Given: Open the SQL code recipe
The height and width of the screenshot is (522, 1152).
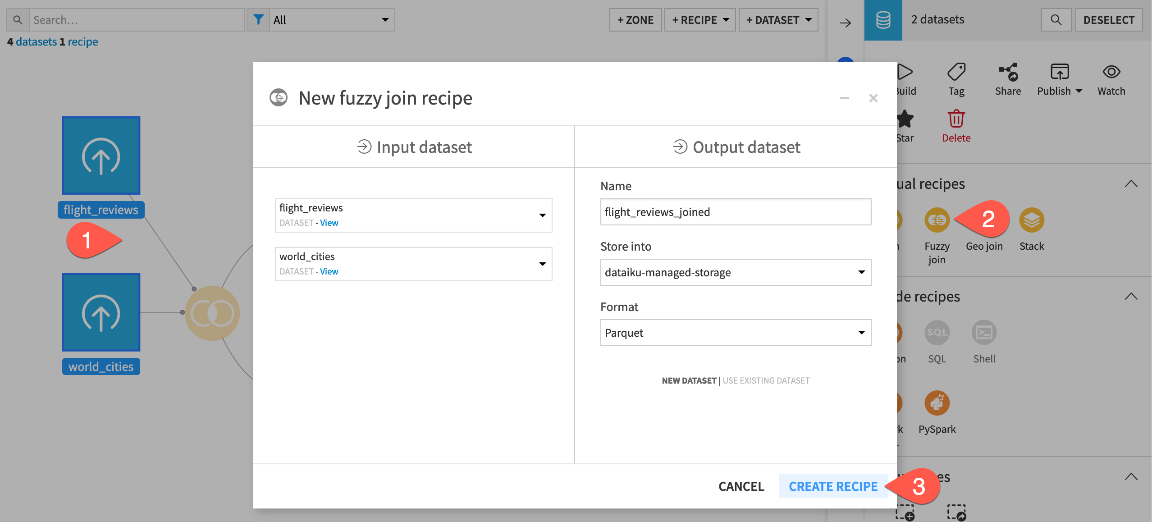Looking at the screenshot, I should click(x=937, y=333).
